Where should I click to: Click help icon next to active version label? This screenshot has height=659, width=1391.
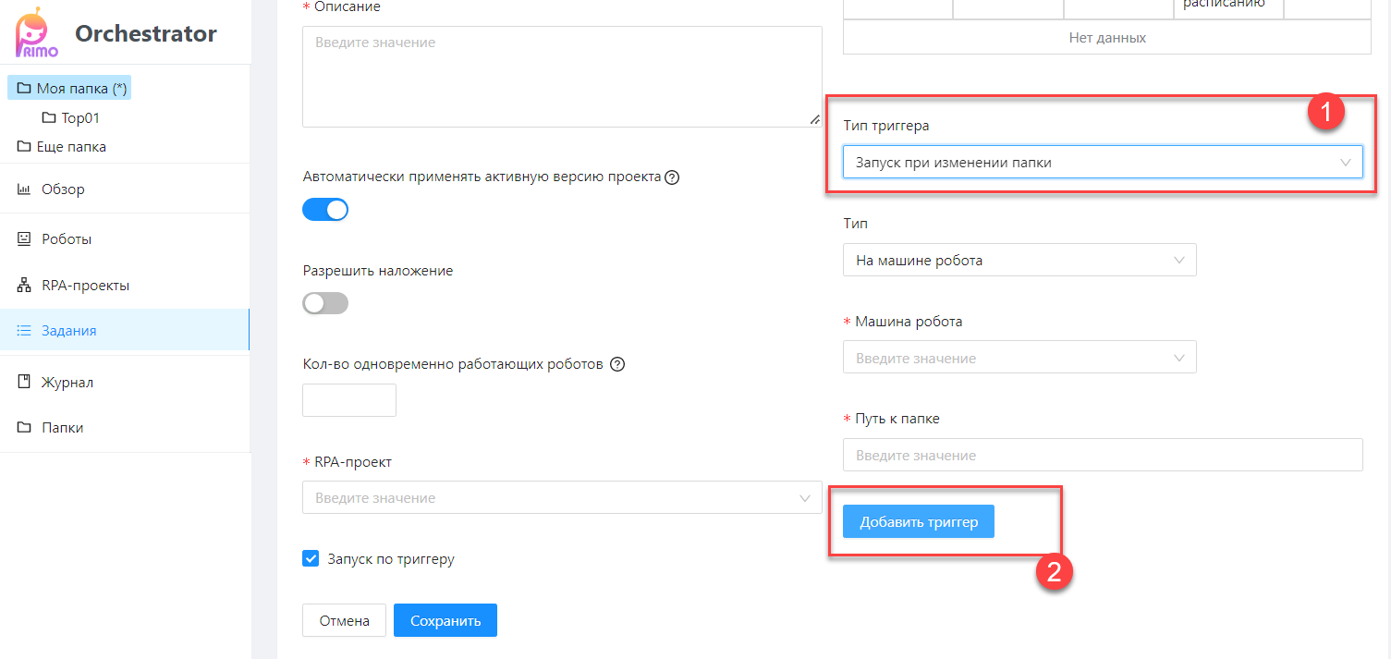[673, 177]
